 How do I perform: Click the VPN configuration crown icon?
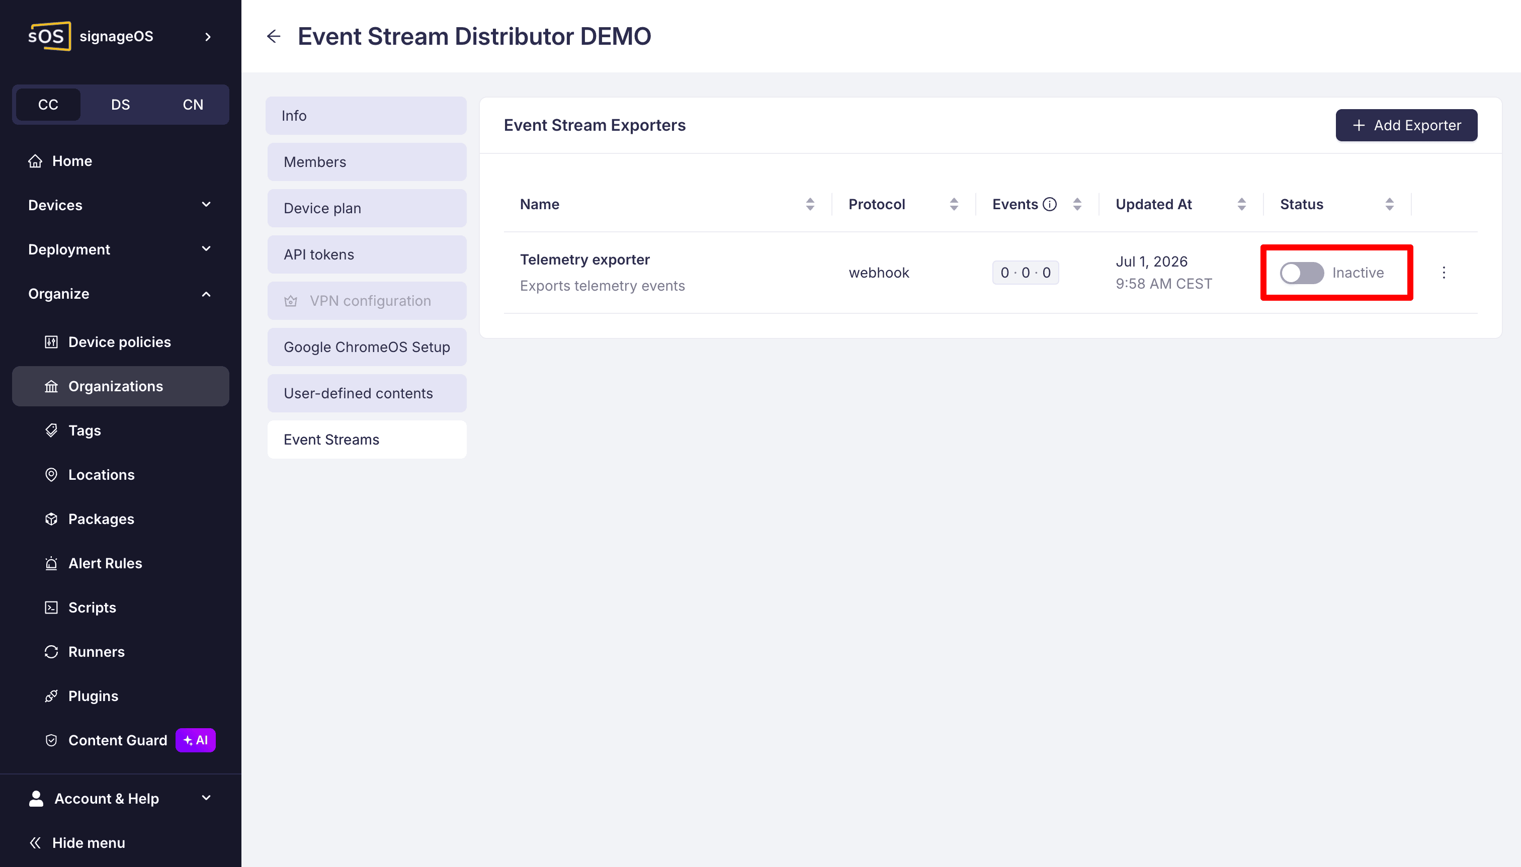click(x=291, y=301)
